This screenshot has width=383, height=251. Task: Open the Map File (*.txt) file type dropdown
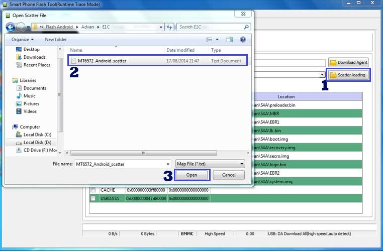pyautogui.click(x=210, y=164)
